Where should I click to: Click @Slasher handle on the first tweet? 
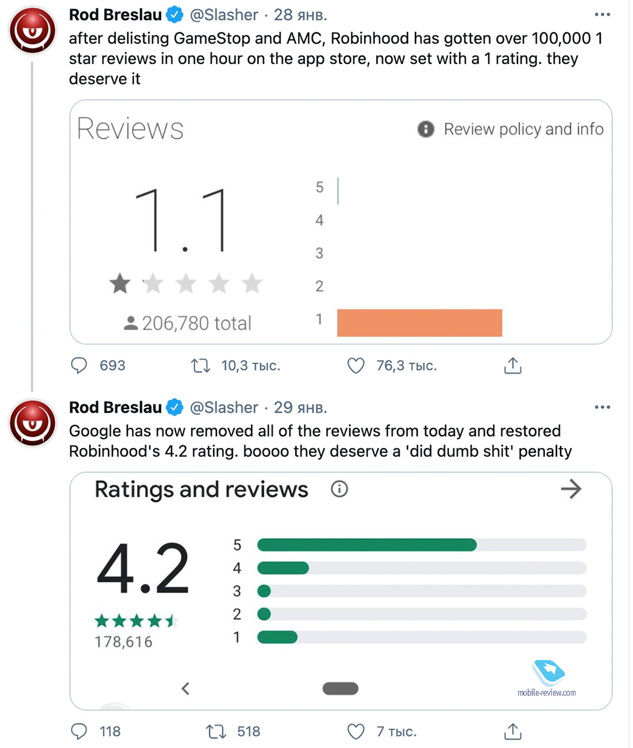(224, 14)
